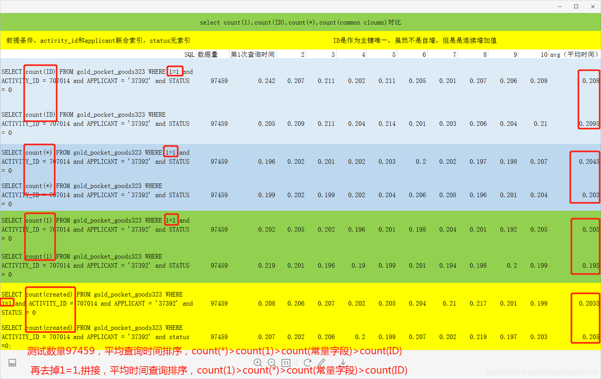Click the count(ID) query cell without 1=1
Screen dimensions: 601x379
click(x=96, y=124)
